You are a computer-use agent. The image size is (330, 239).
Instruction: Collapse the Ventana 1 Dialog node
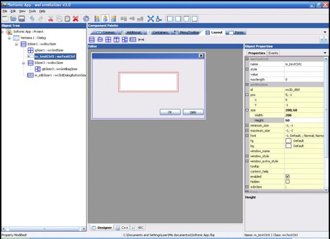[9, 38]
